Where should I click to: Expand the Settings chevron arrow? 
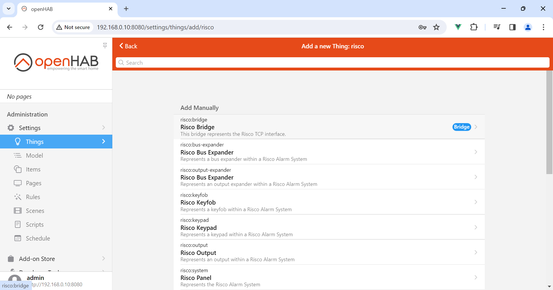[x=103, y=127]
